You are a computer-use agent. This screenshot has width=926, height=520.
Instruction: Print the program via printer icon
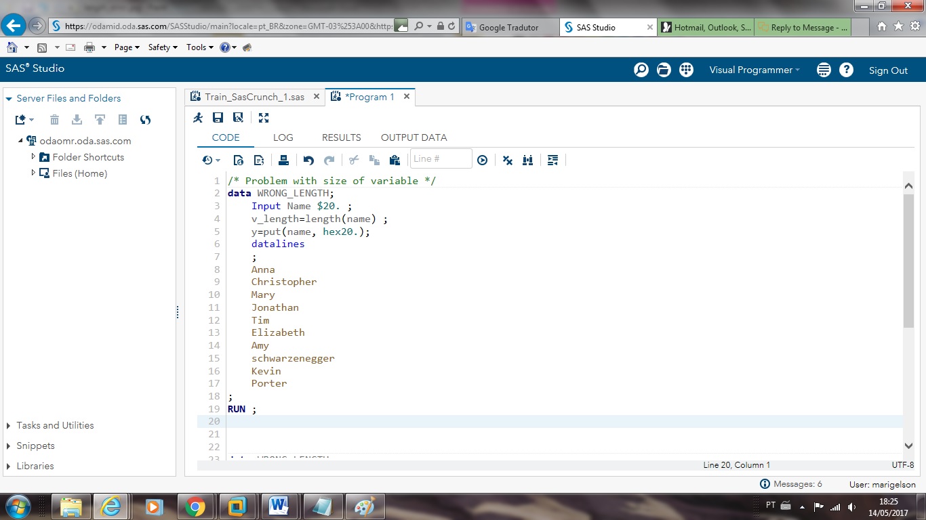point(283,160)
